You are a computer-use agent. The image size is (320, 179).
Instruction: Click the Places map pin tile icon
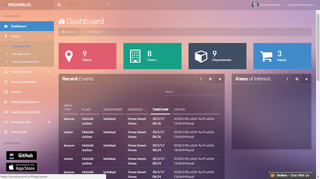pyautogui.click(x=69, y=56)
